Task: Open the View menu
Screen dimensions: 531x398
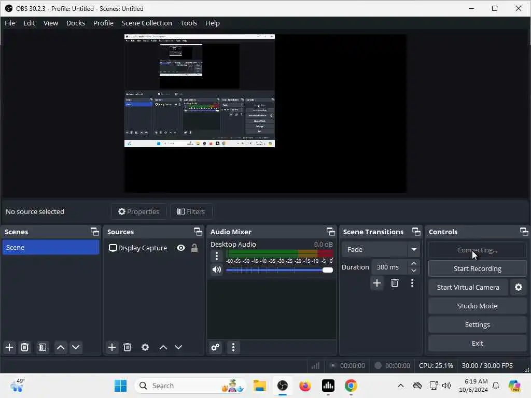Action: [x=51, y=23]
